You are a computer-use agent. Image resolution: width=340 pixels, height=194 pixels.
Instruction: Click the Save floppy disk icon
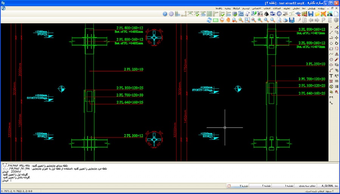[x=311, y=14]
